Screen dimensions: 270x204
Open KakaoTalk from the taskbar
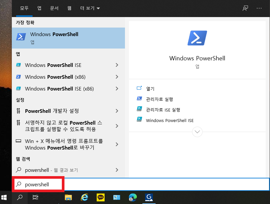pyautogui.click(x=101, y=197)
